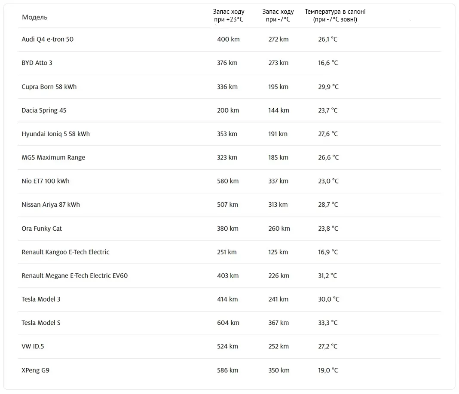
Task: Select XPeng G9 350 km cold range
Action: tap(278, 370)
